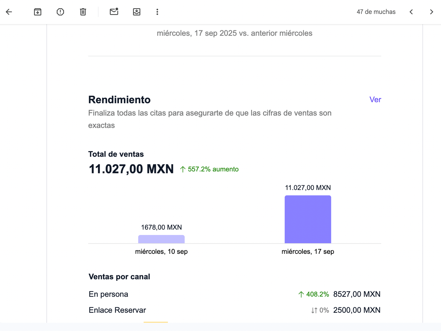The image size is (441, 331).
Task: Go to the next email chevron
Action: [x=431, y=12]
